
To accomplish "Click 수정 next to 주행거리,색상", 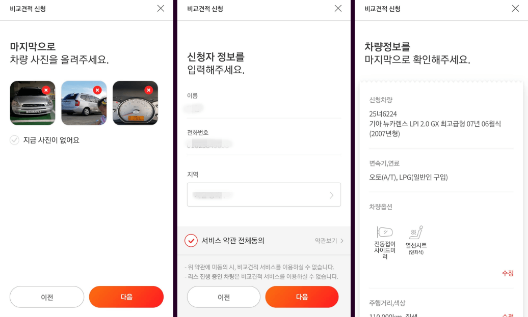I will (x=508, y=315).
